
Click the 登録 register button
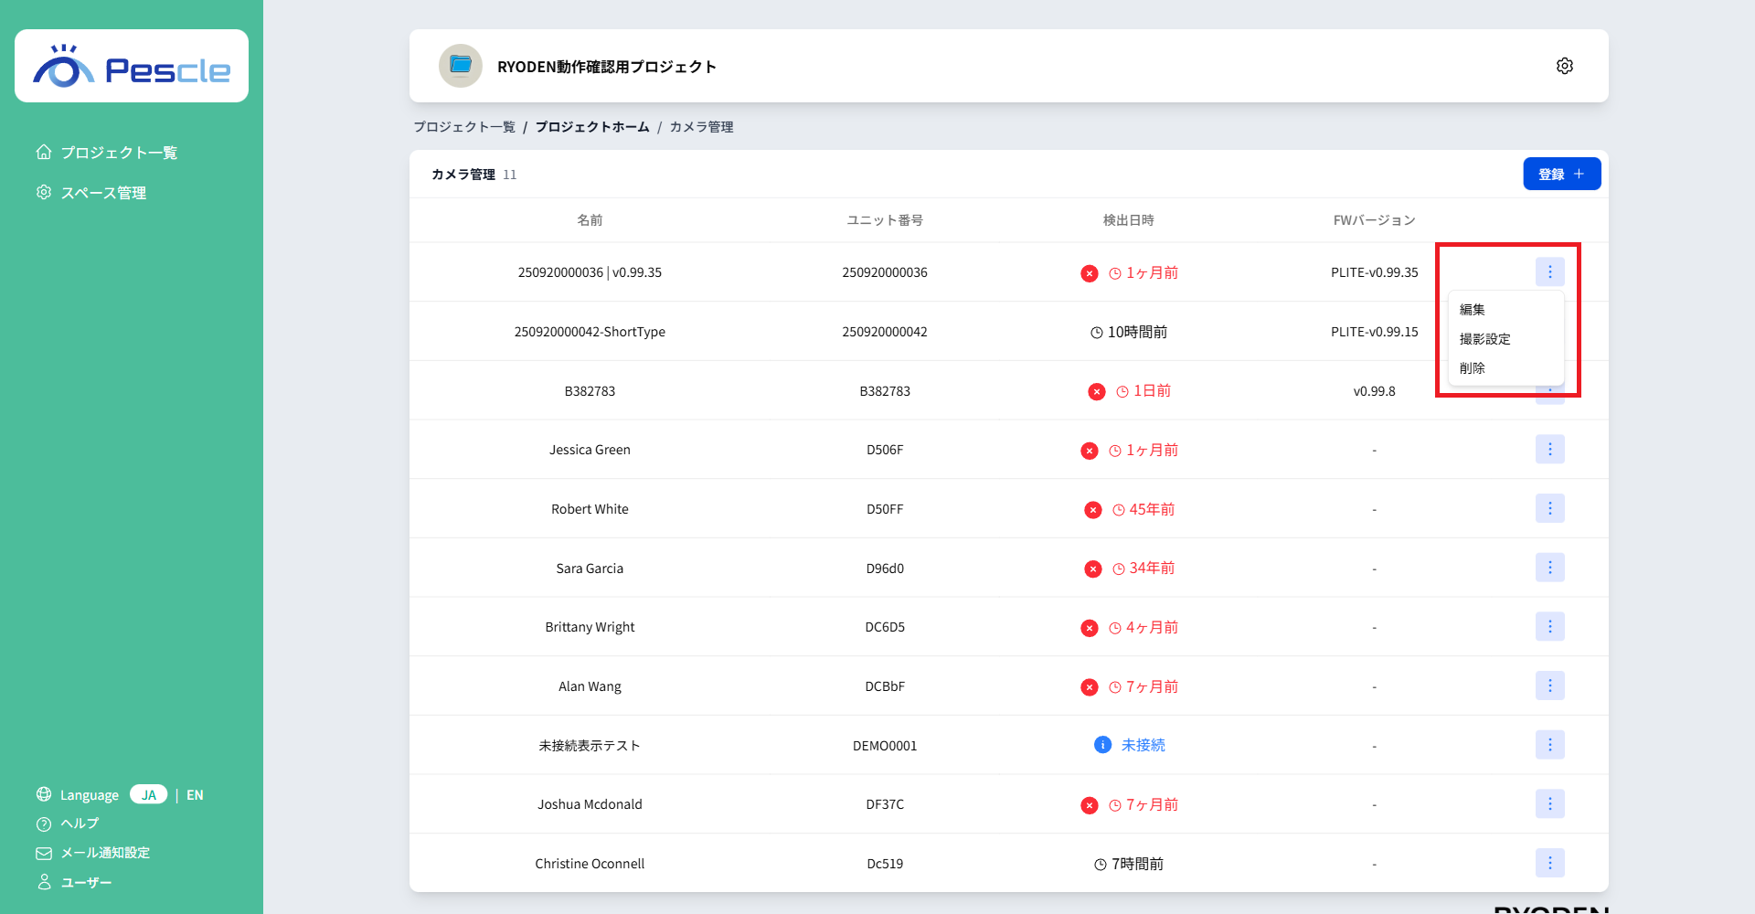(x=1561, y=174)
